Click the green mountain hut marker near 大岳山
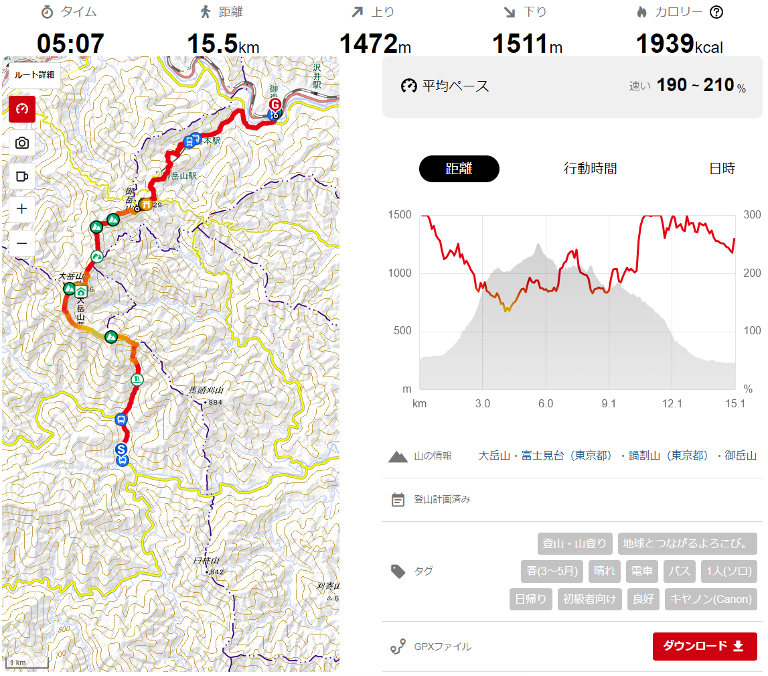 point(81,291)
